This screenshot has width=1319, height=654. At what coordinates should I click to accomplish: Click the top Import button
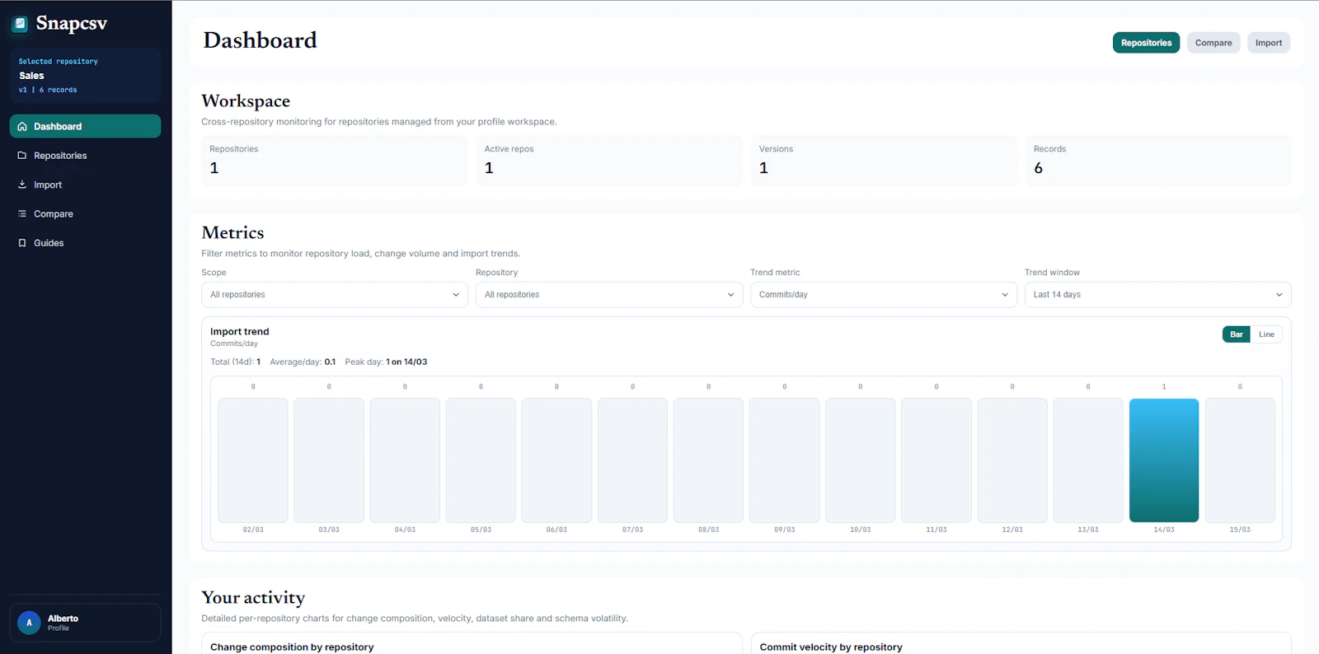pyautogui.click(x=1269, y=43)
